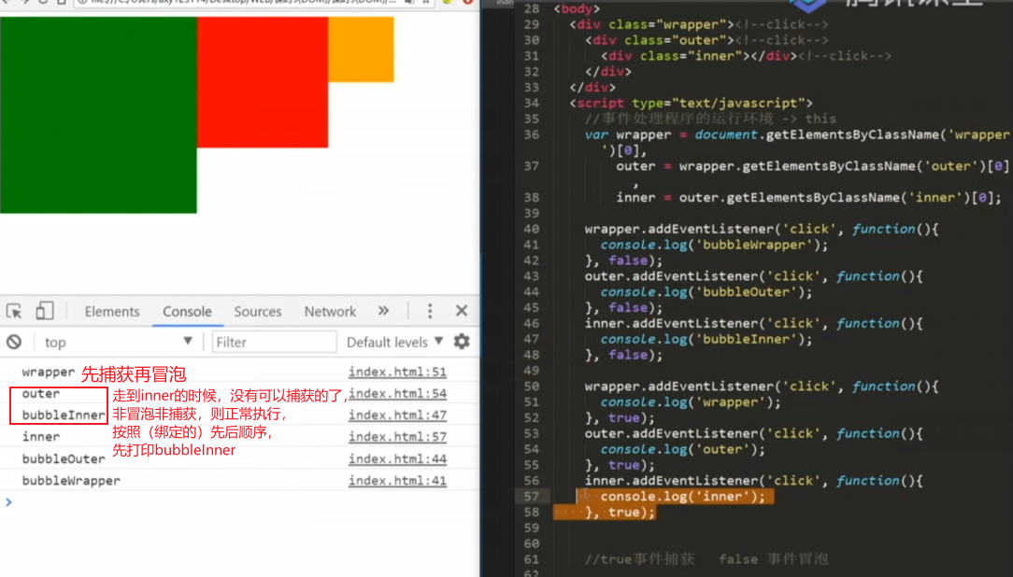1013x577 pixels.
Task: Click the script tag on line 34
Action: tap(691, 104)
